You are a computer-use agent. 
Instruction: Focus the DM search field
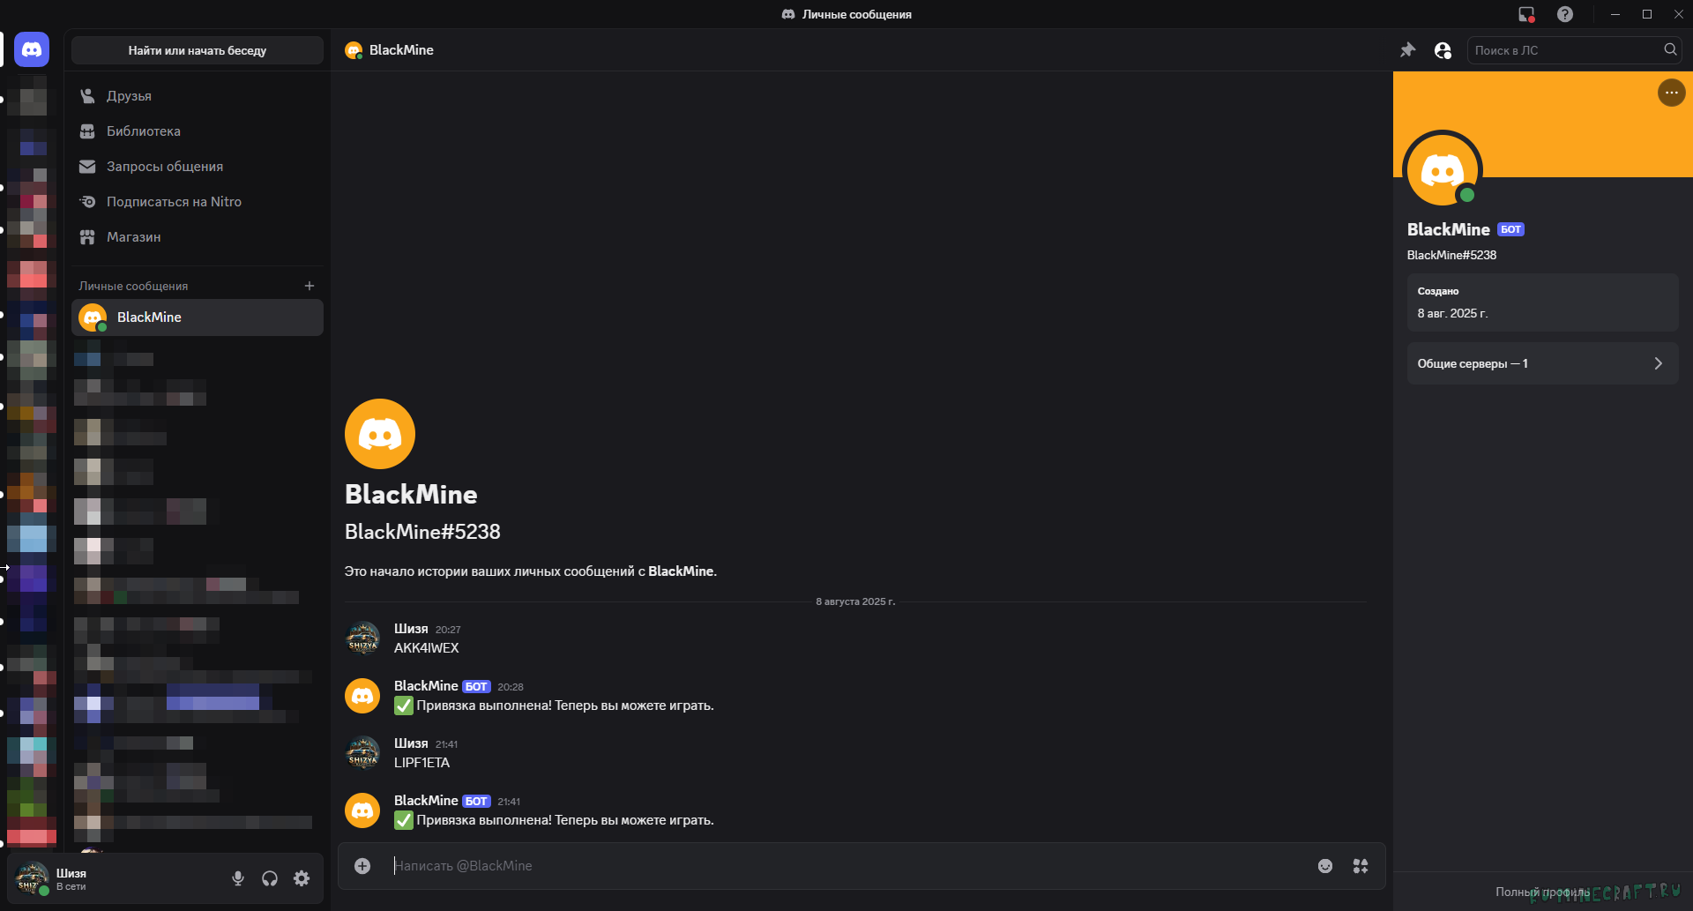(1574, 50)
